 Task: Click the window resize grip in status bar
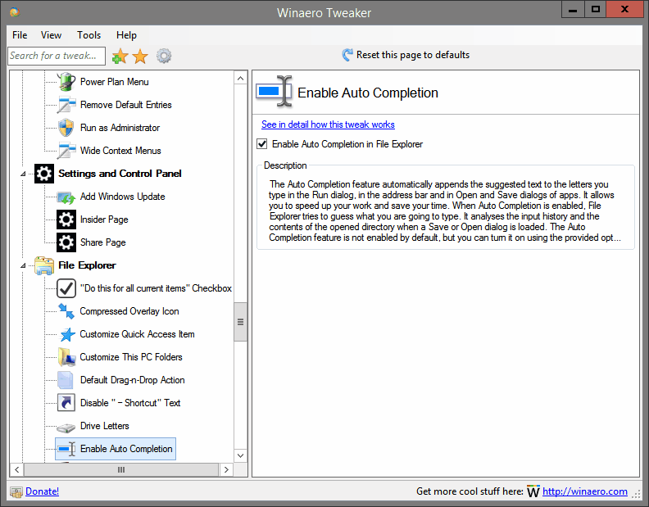coord(636,494)
